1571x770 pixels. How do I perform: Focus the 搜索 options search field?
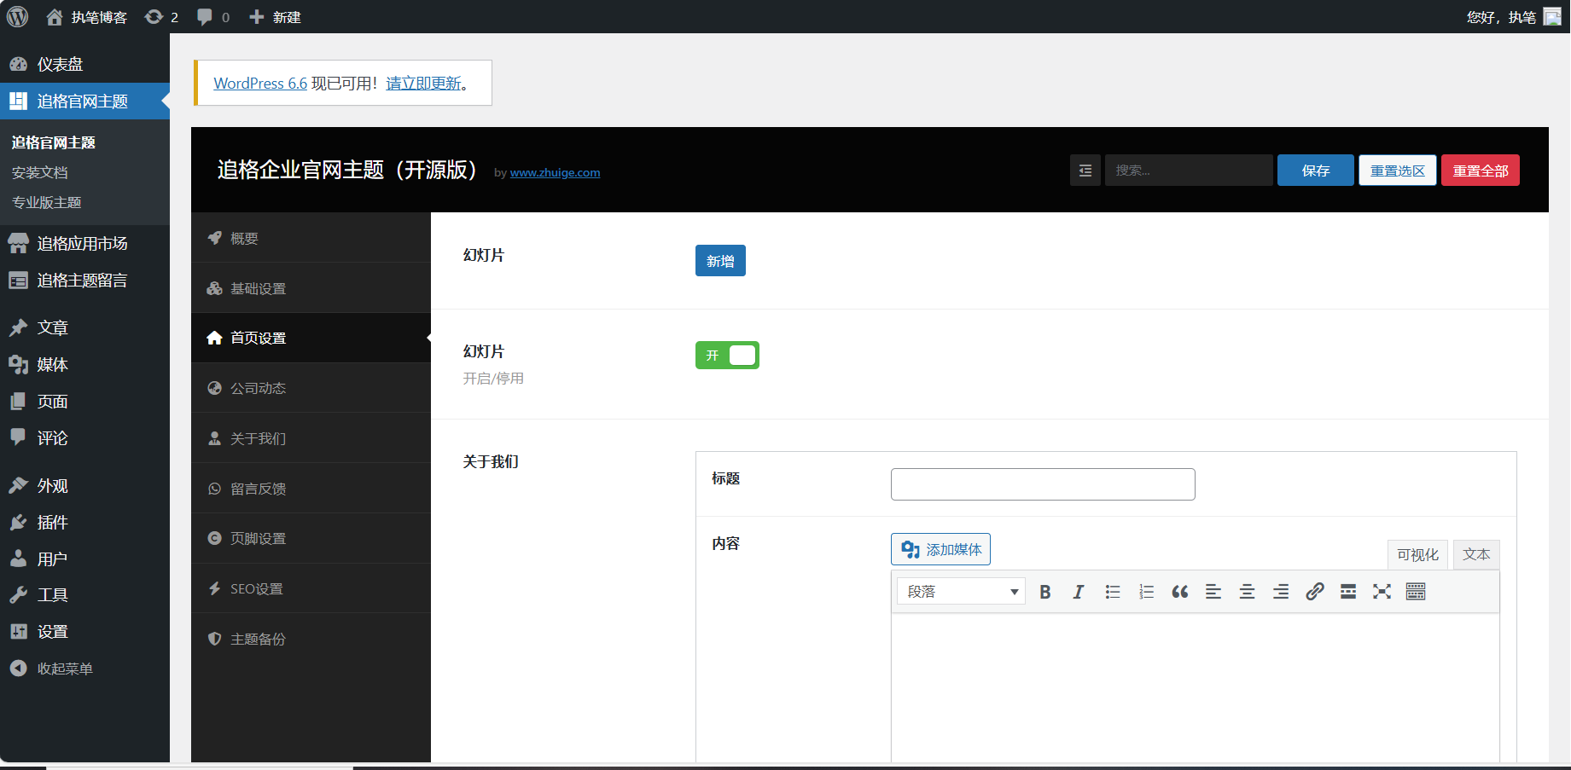point(1189,171)
